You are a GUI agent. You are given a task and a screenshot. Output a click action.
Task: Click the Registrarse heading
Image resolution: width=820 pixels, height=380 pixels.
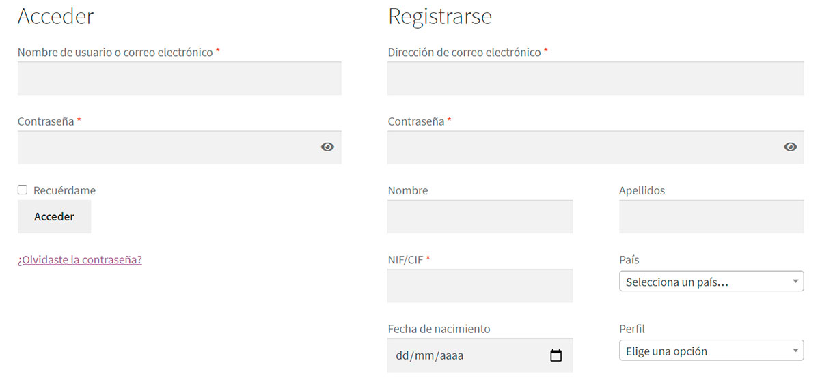coord(440,16)
